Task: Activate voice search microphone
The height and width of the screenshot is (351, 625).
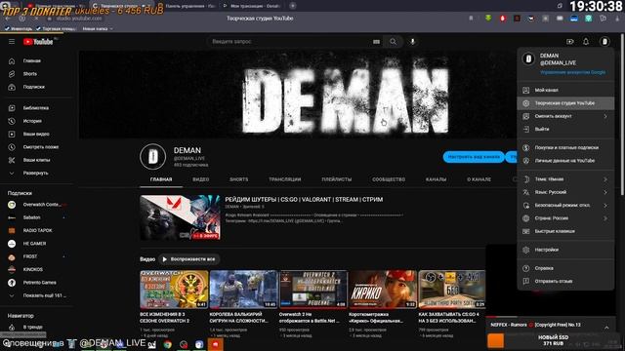Action: 412,41
